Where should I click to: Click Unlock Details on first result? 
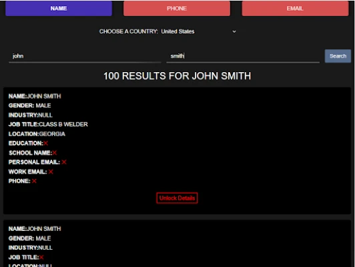(177, 198)
